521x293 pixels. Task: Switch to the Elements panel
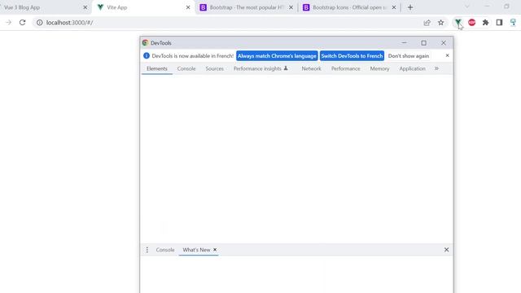(157, 68)
